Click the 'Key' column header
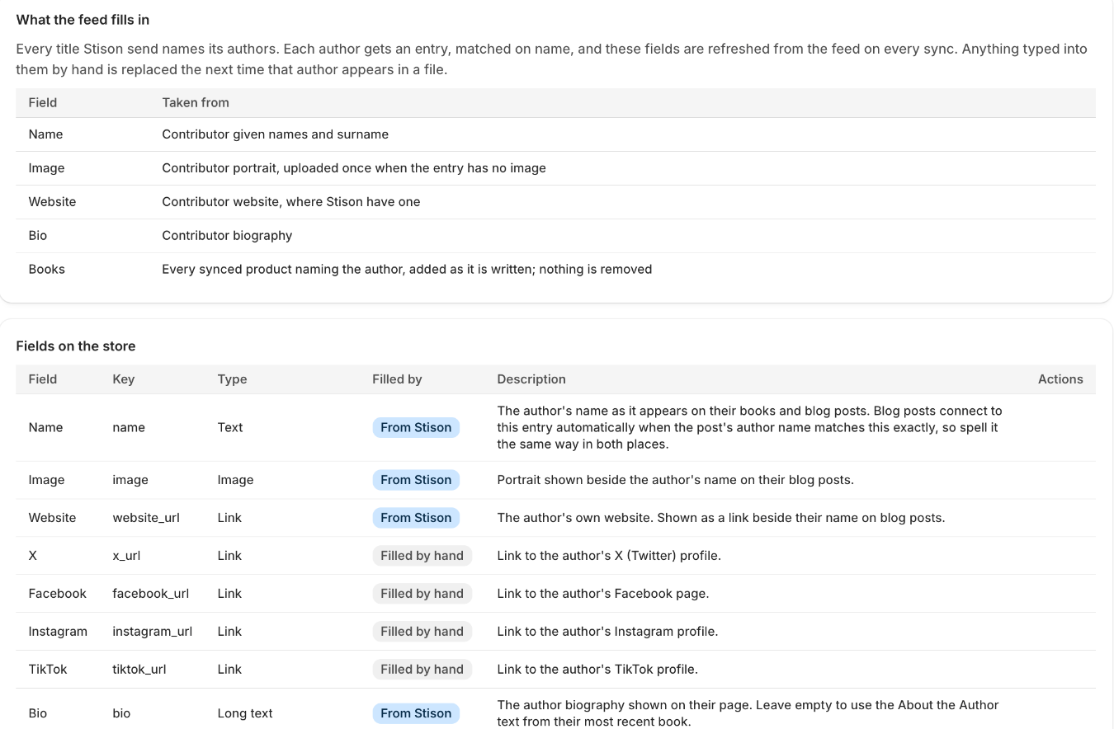1114x729 pixels. (x=124, y=379)
